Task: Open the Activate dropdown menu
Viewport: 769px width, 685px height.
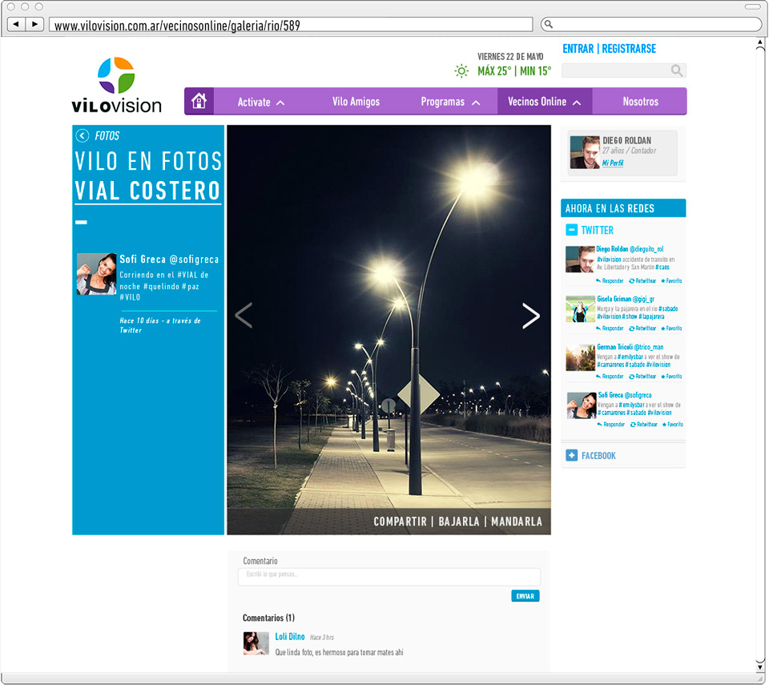Action: tap(258, 102)
